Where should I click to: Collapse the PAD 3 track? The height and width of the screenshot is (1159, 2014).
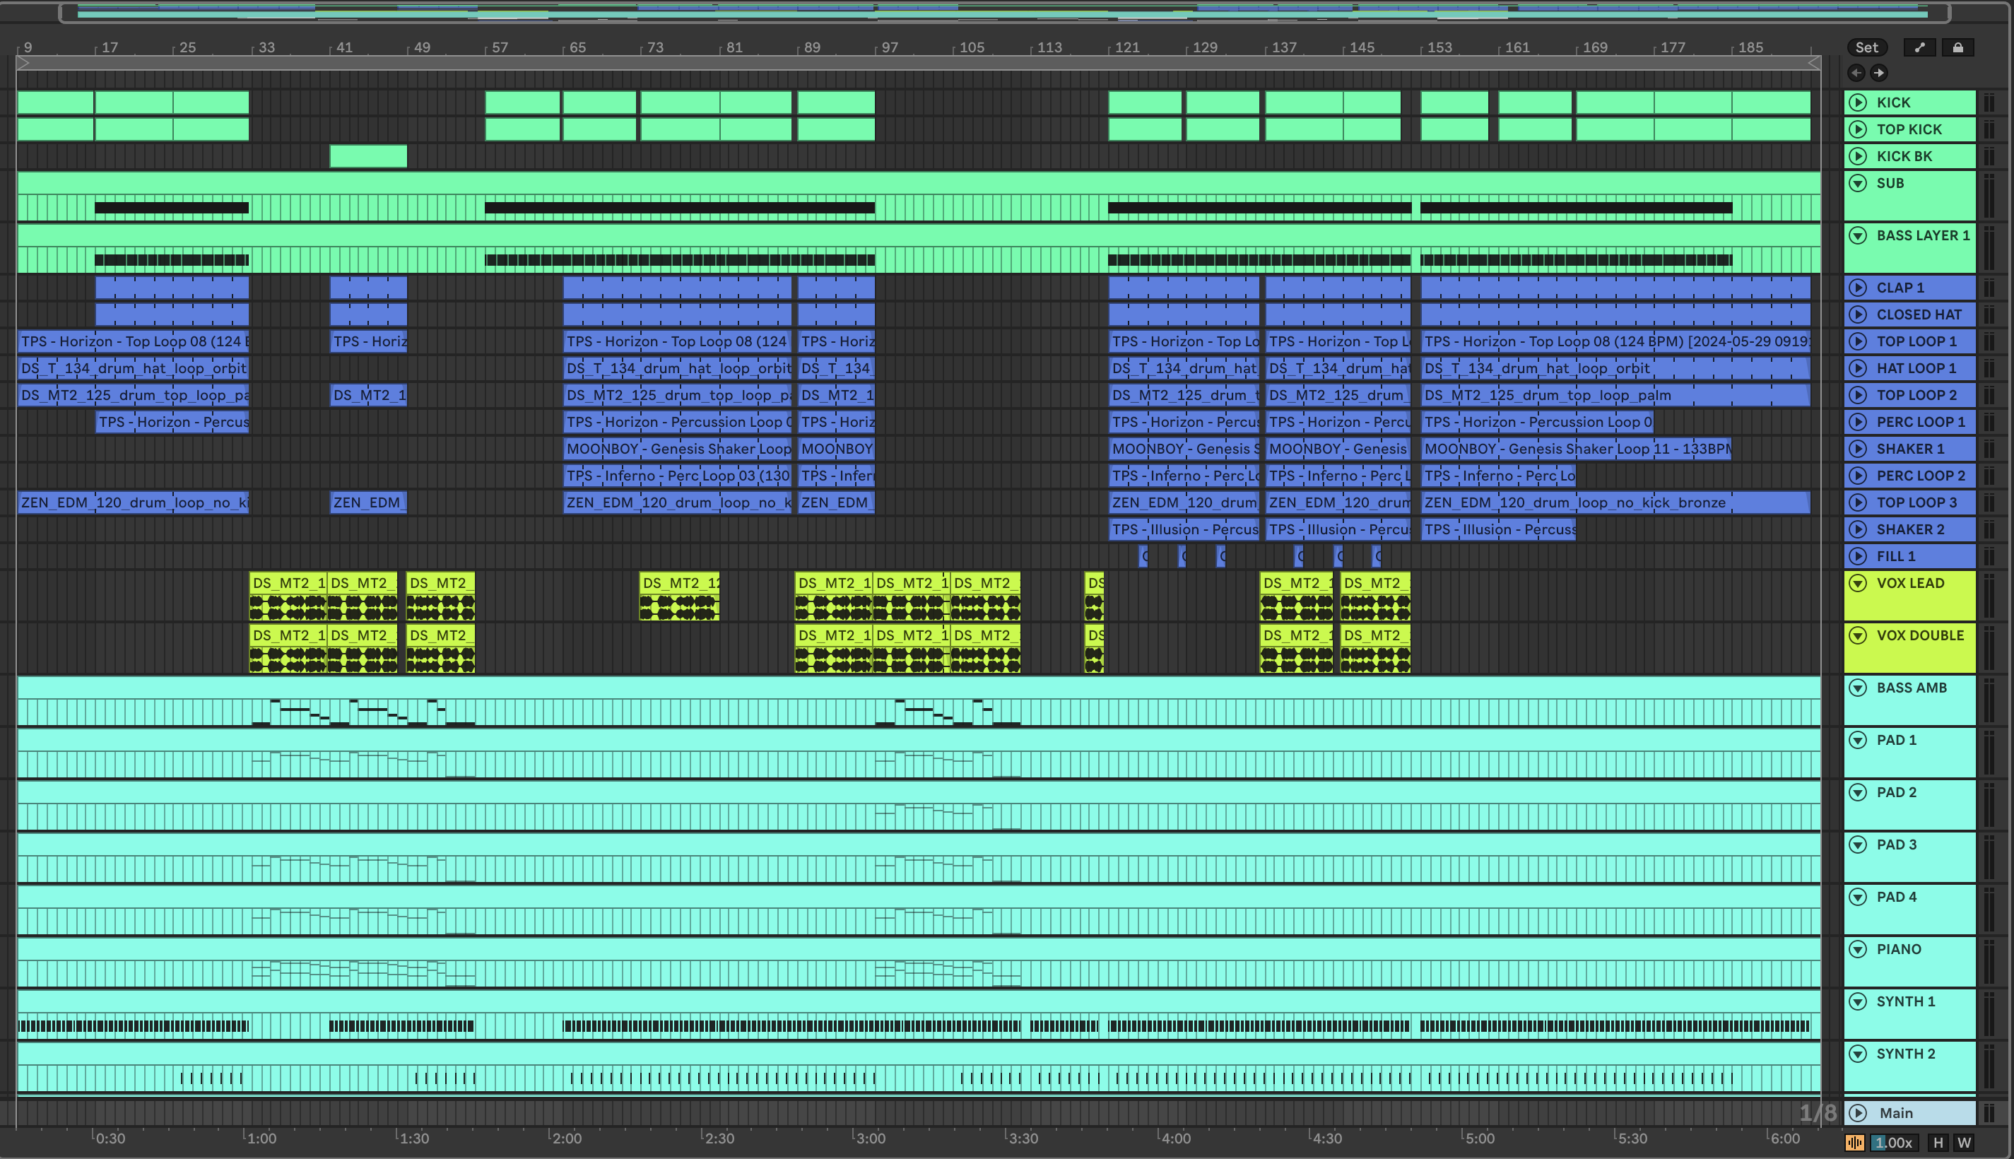pos(1858,845)
